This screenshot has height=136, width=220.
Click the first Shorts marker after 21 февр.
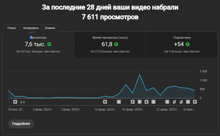coord(174,102)
